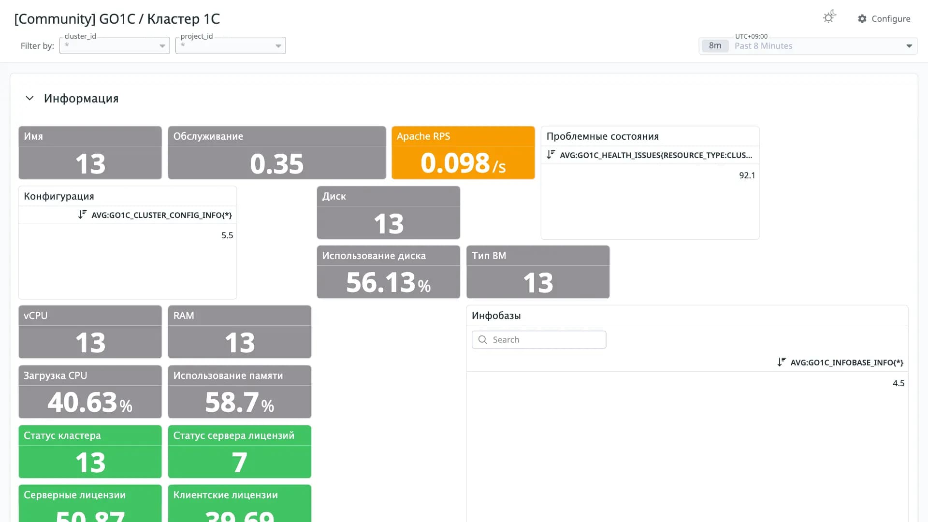The width and height of the screenshot is (928, 522).
Task: Click the 5.5 value in Конфигурация
Action: point(227,235)
